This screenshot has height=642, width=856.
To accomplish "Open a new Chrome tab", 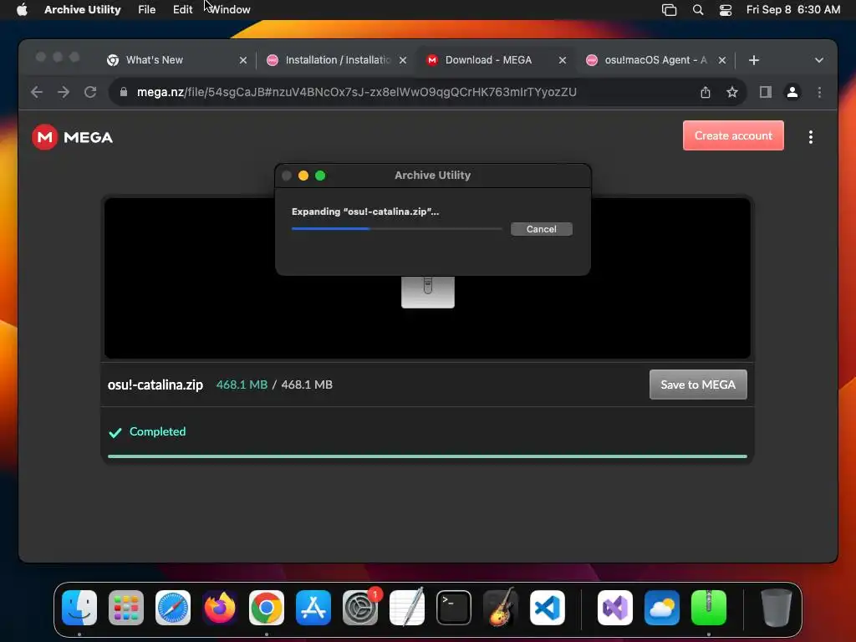I will coord(754,60).
